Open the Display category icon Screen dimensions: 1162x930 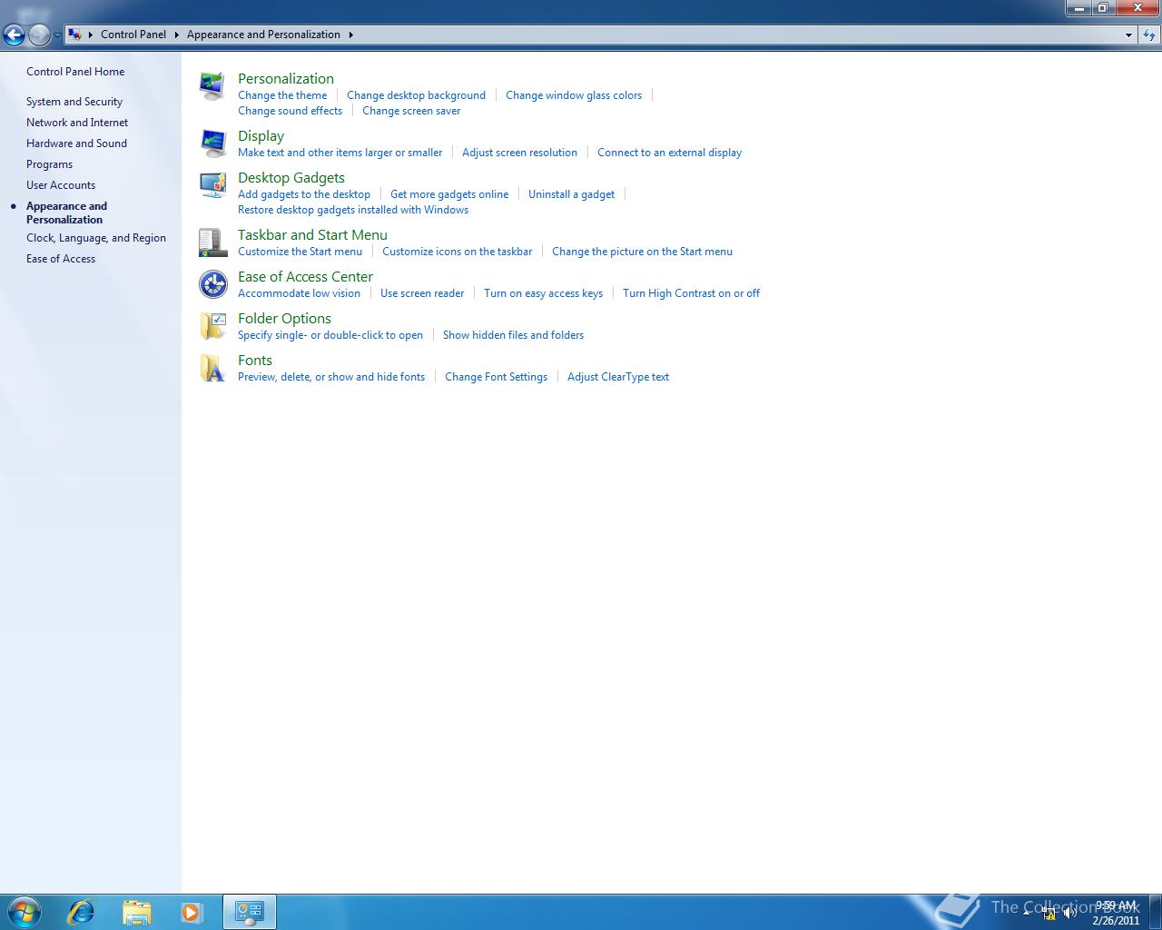(212, 143)
